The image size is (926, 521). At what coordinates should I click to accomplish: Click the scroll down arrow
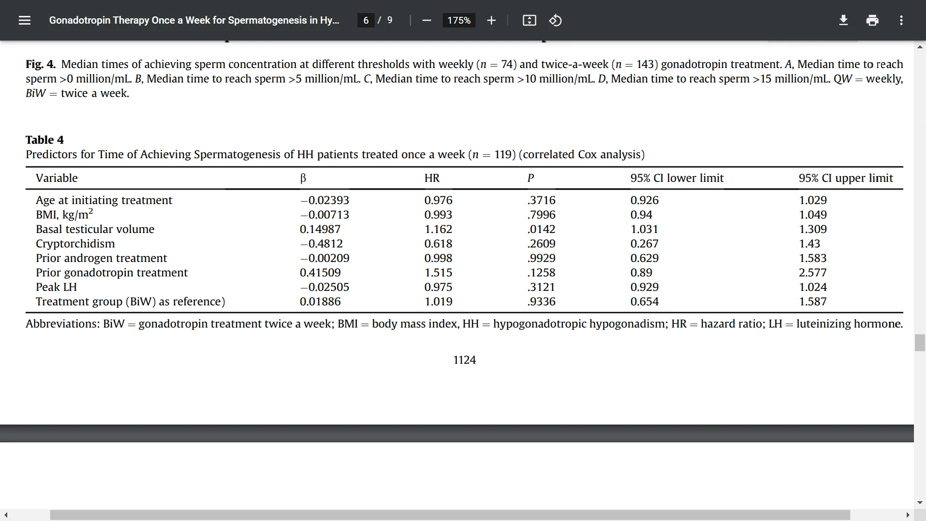[920, 502]
